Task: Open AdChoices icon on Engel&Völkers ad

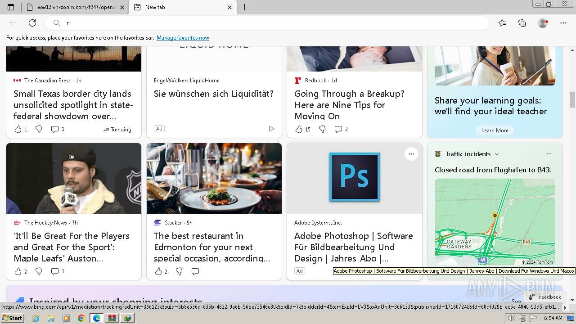Action: click(x=271, y=129)
